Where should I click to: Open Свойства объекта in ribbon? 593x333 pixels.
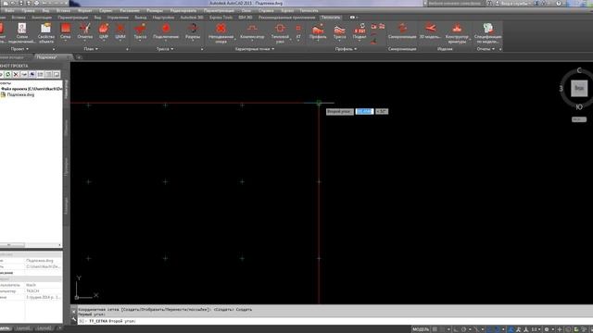coord(46,32)
